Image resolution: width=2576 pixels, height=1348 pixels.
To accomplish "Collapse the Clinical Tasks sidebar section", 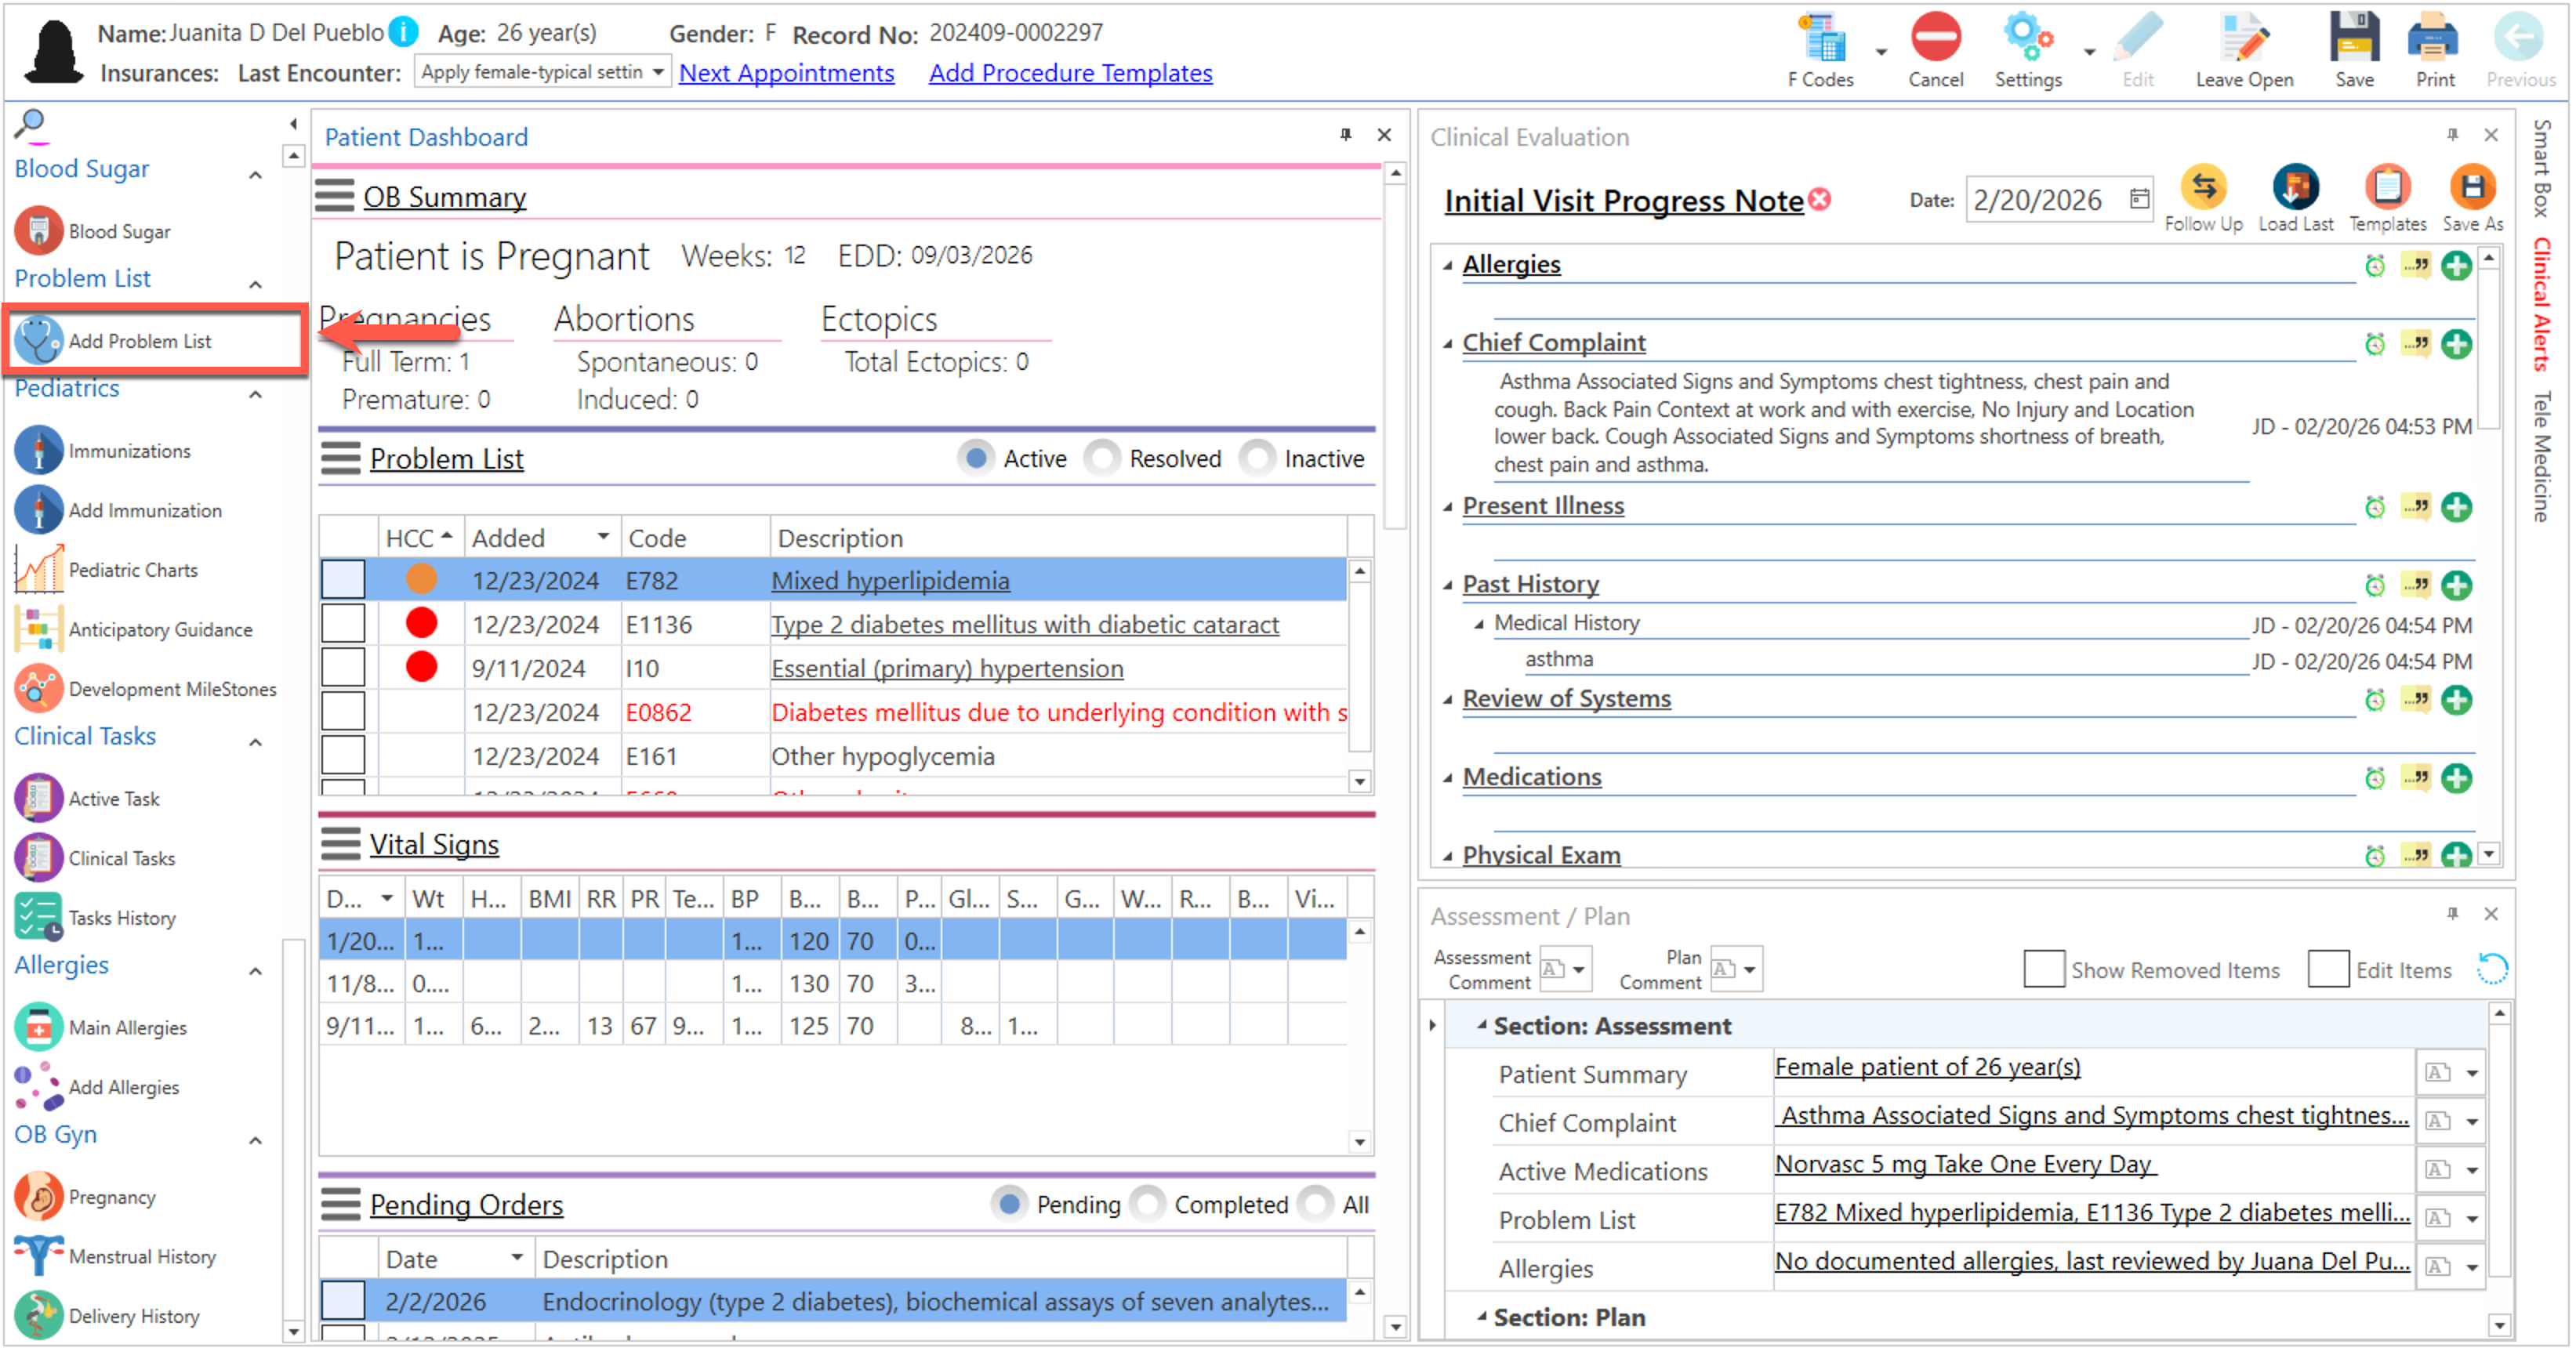I will click(256, 742).
